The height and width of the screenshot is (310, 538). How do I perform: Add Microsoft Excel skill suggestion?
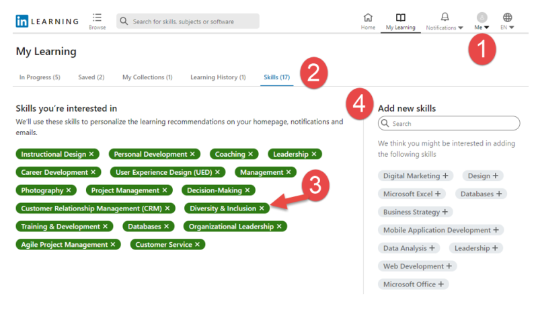[438, 194]
